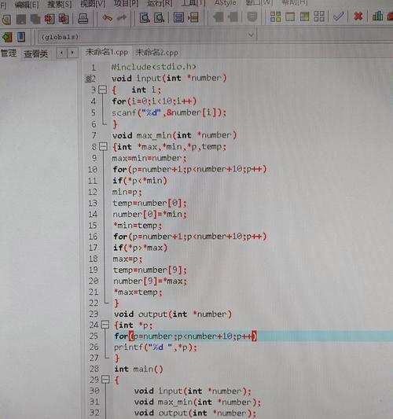Undo the last edit with the toolbar arrow

[x=108, y=18]
